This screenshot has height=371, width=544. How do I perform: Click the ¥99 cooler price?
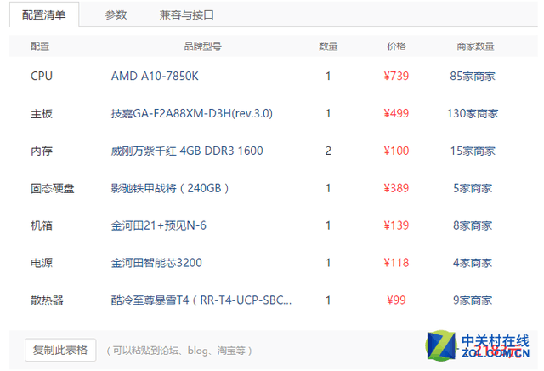coord(396,300)
